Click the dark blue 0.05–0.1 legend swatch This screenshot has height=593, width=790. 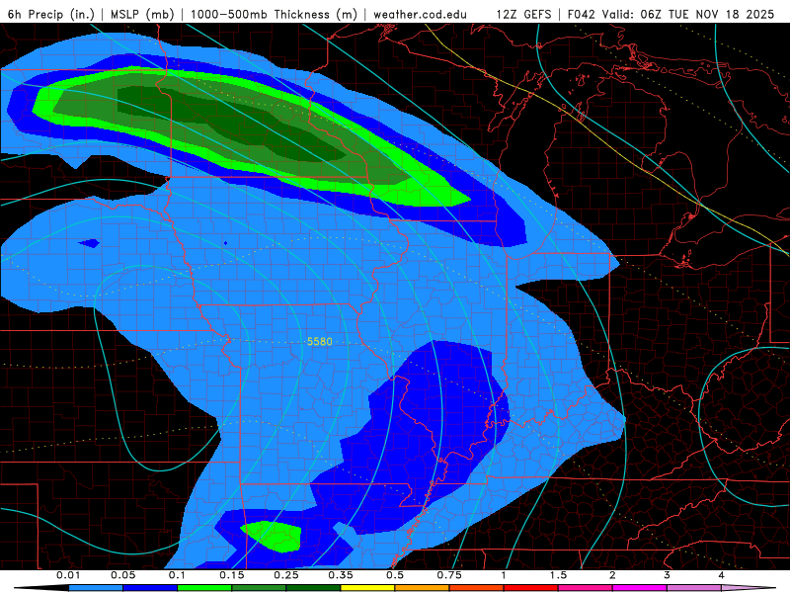[x=150, y=588]
